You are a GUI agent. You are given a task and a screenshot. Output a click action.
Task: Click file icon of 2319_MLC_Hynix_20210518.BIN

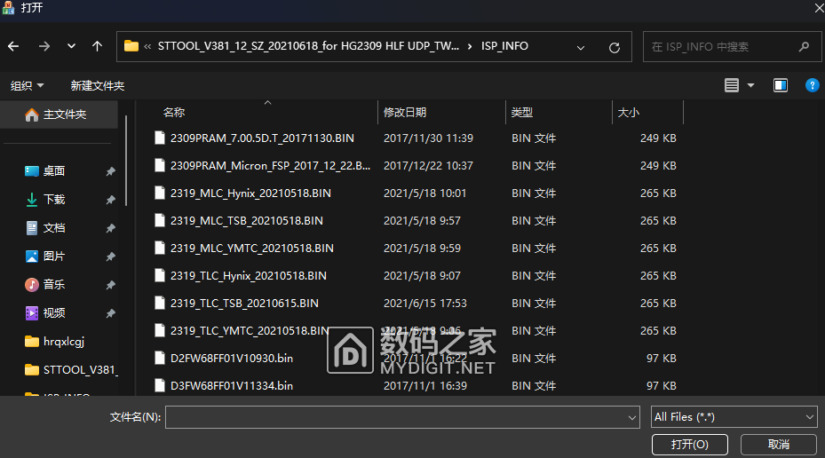pos(160,193)
